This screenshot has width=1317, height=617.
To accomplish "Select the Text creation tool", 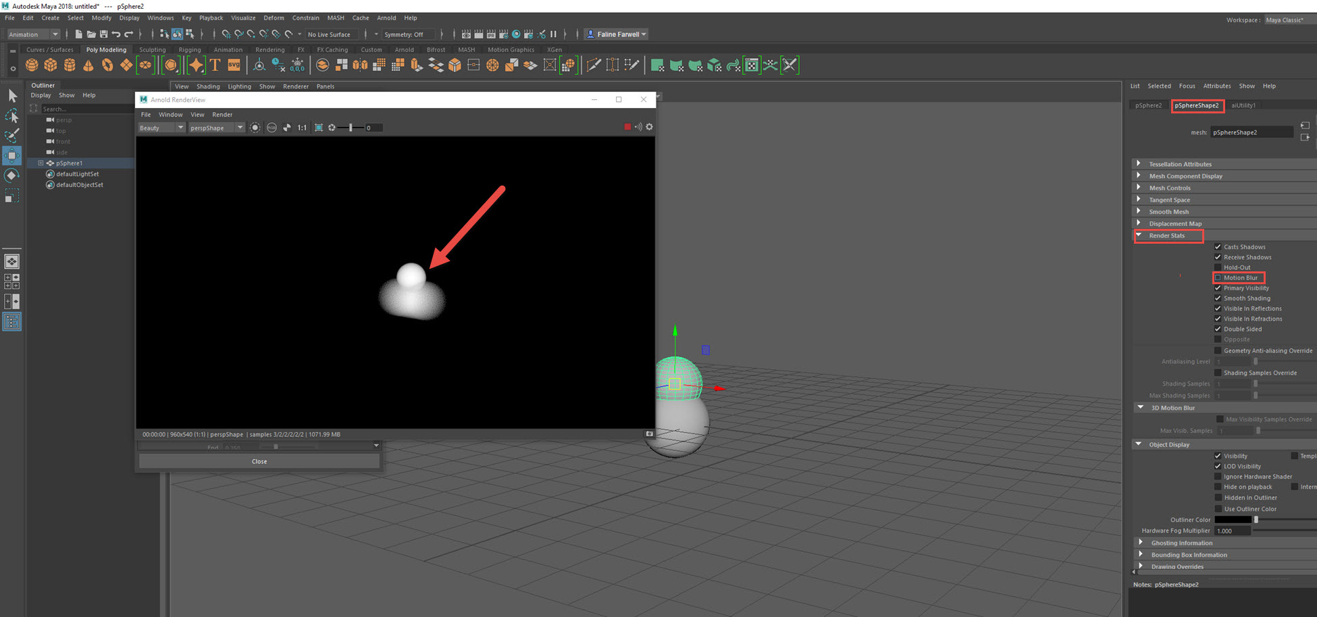I will pos(215,65).
